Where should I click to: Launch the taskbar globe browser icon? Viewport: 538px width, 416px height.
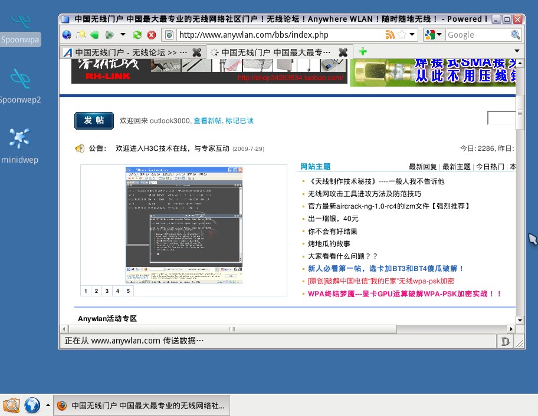[32, 405]
